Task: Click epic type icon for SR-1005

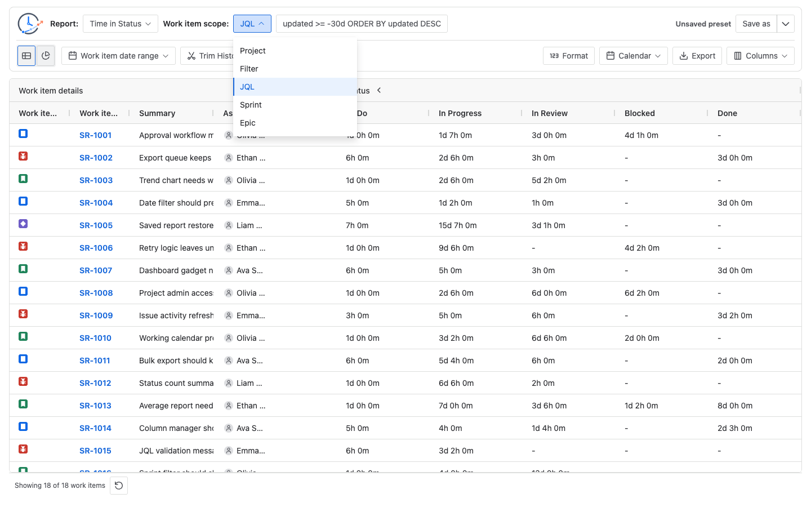Action: (x=23, y=224)
